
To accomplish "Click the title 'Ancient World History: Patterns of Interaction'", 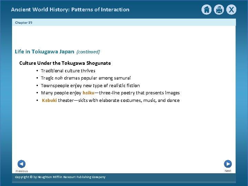I will (70, 10).
